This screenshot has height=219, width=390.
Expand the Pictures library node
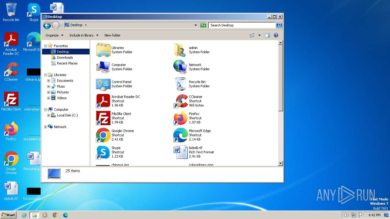[x=48, y=92]
